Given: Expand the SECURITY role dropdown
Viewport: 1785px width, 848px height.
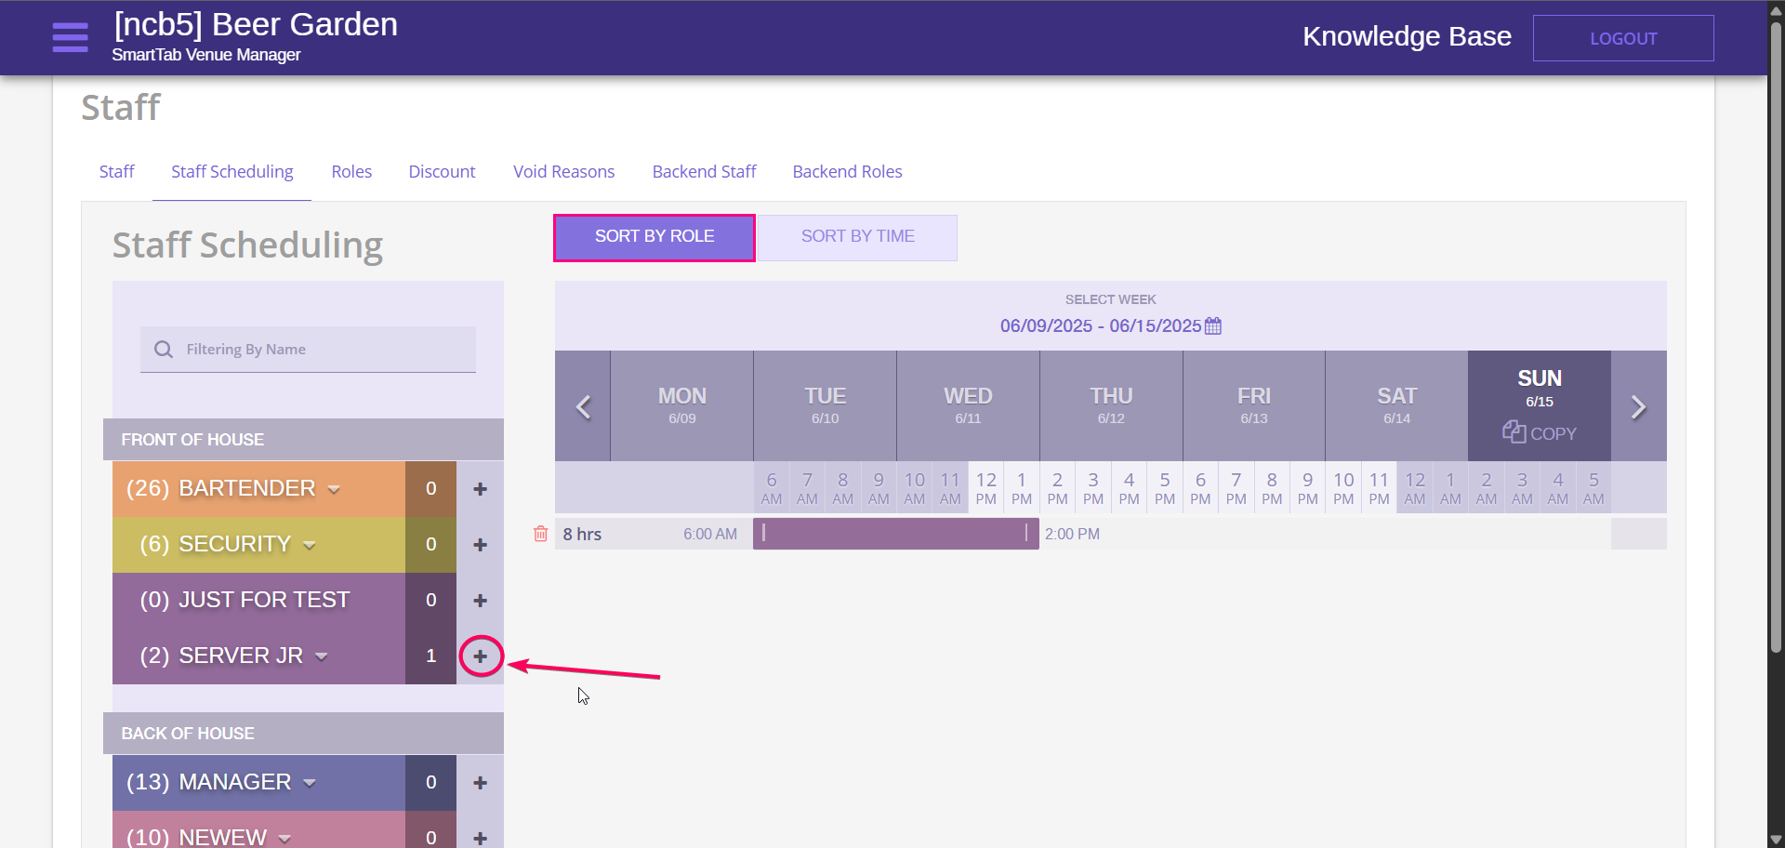Looking at the screenshot, I should tap(310, 545).
